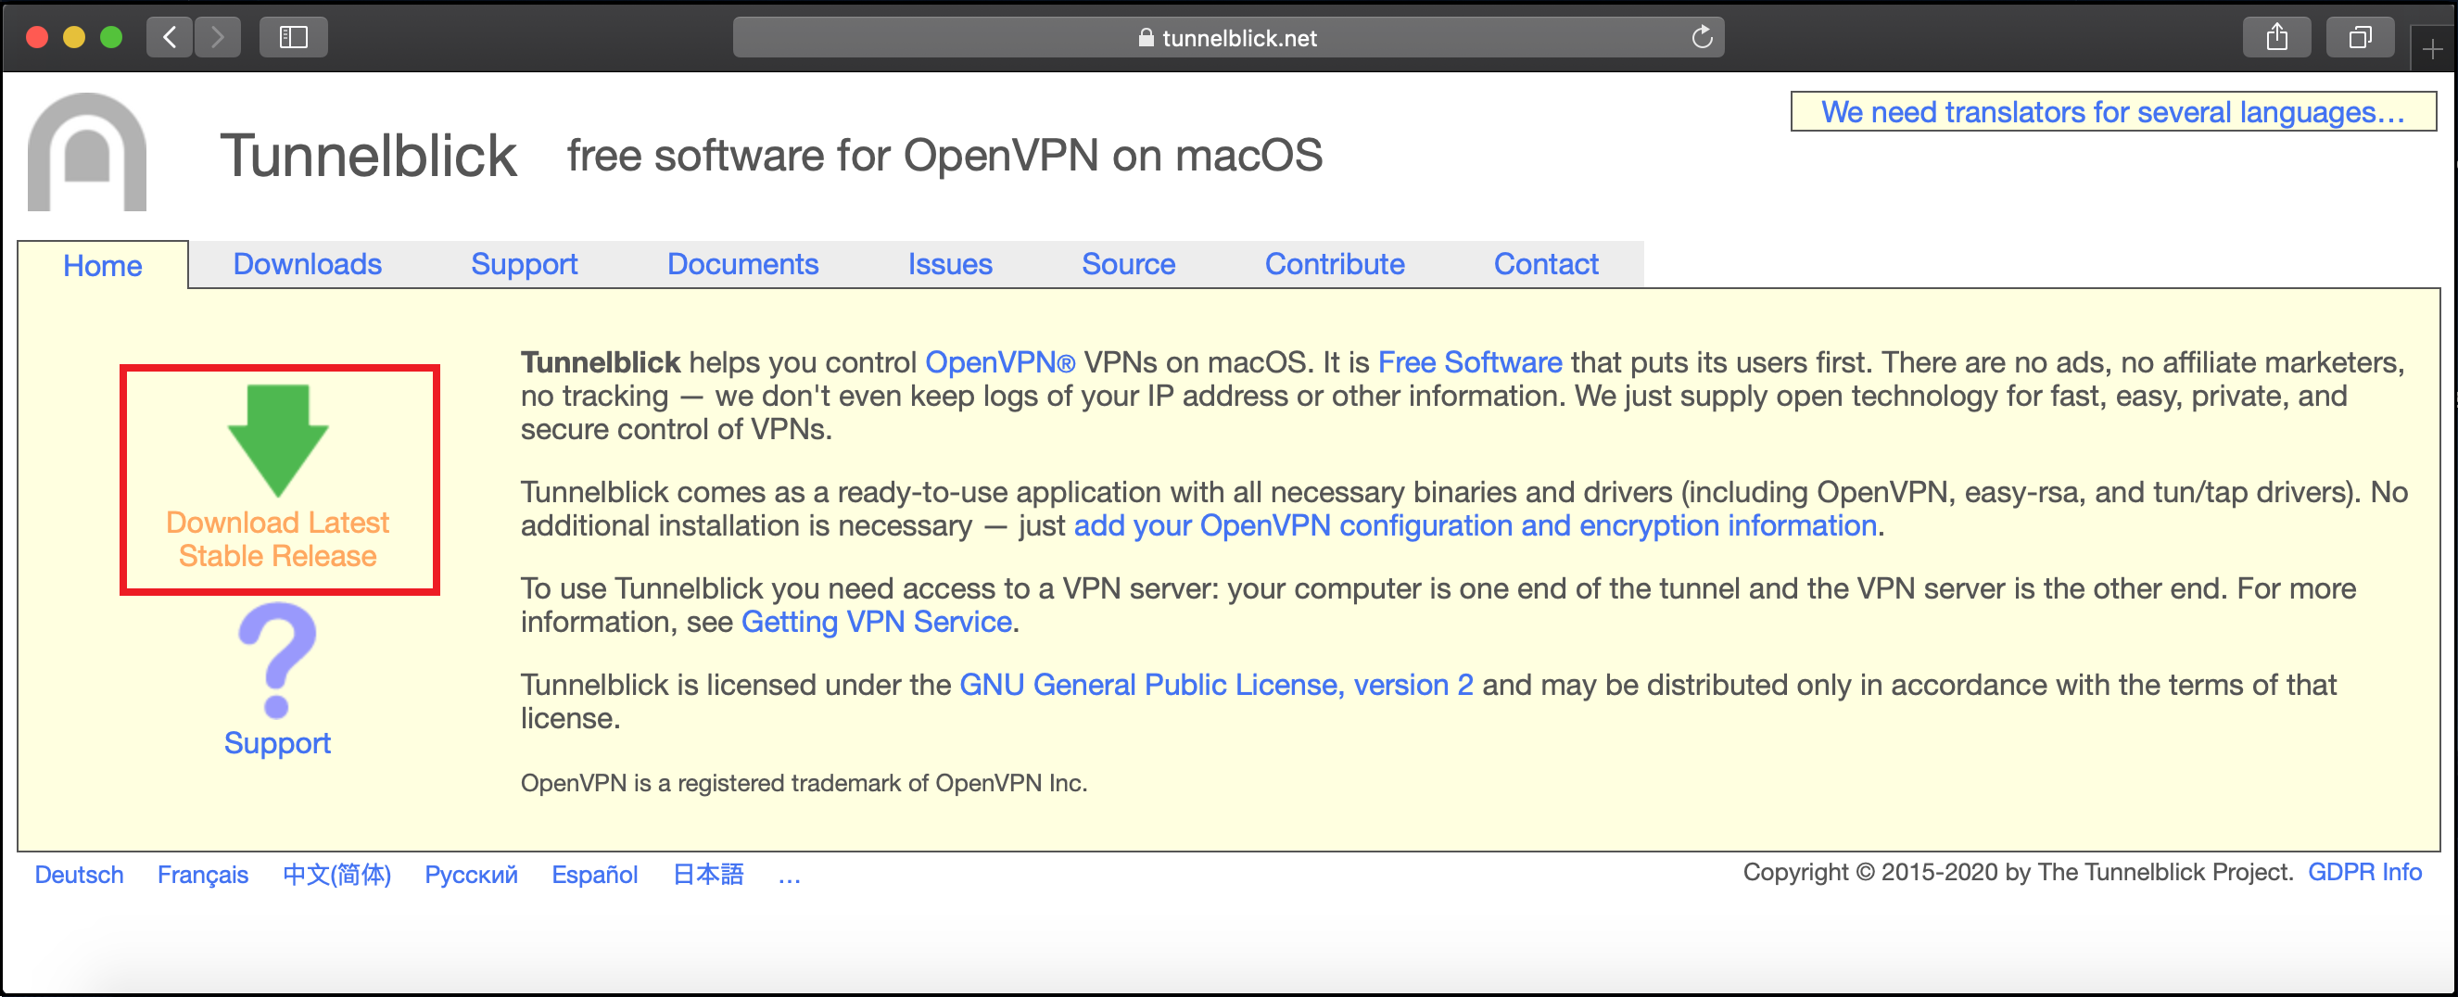Switch language to Русский
The width and height of the screenshot is (2458, 997).
pyautogui.click(x=471, y=874)
